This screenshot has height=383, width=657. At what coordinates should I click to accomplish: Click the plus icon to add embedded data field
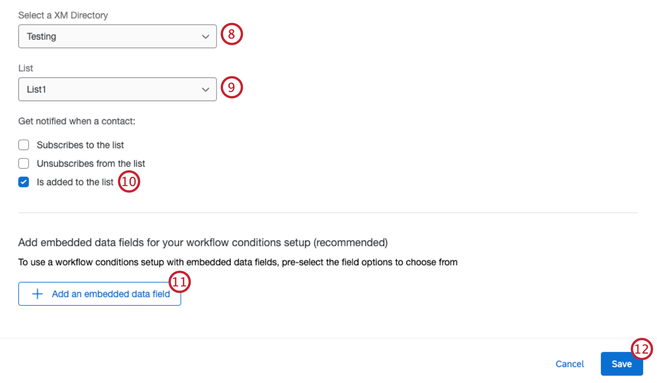click(x=37, y=294)
